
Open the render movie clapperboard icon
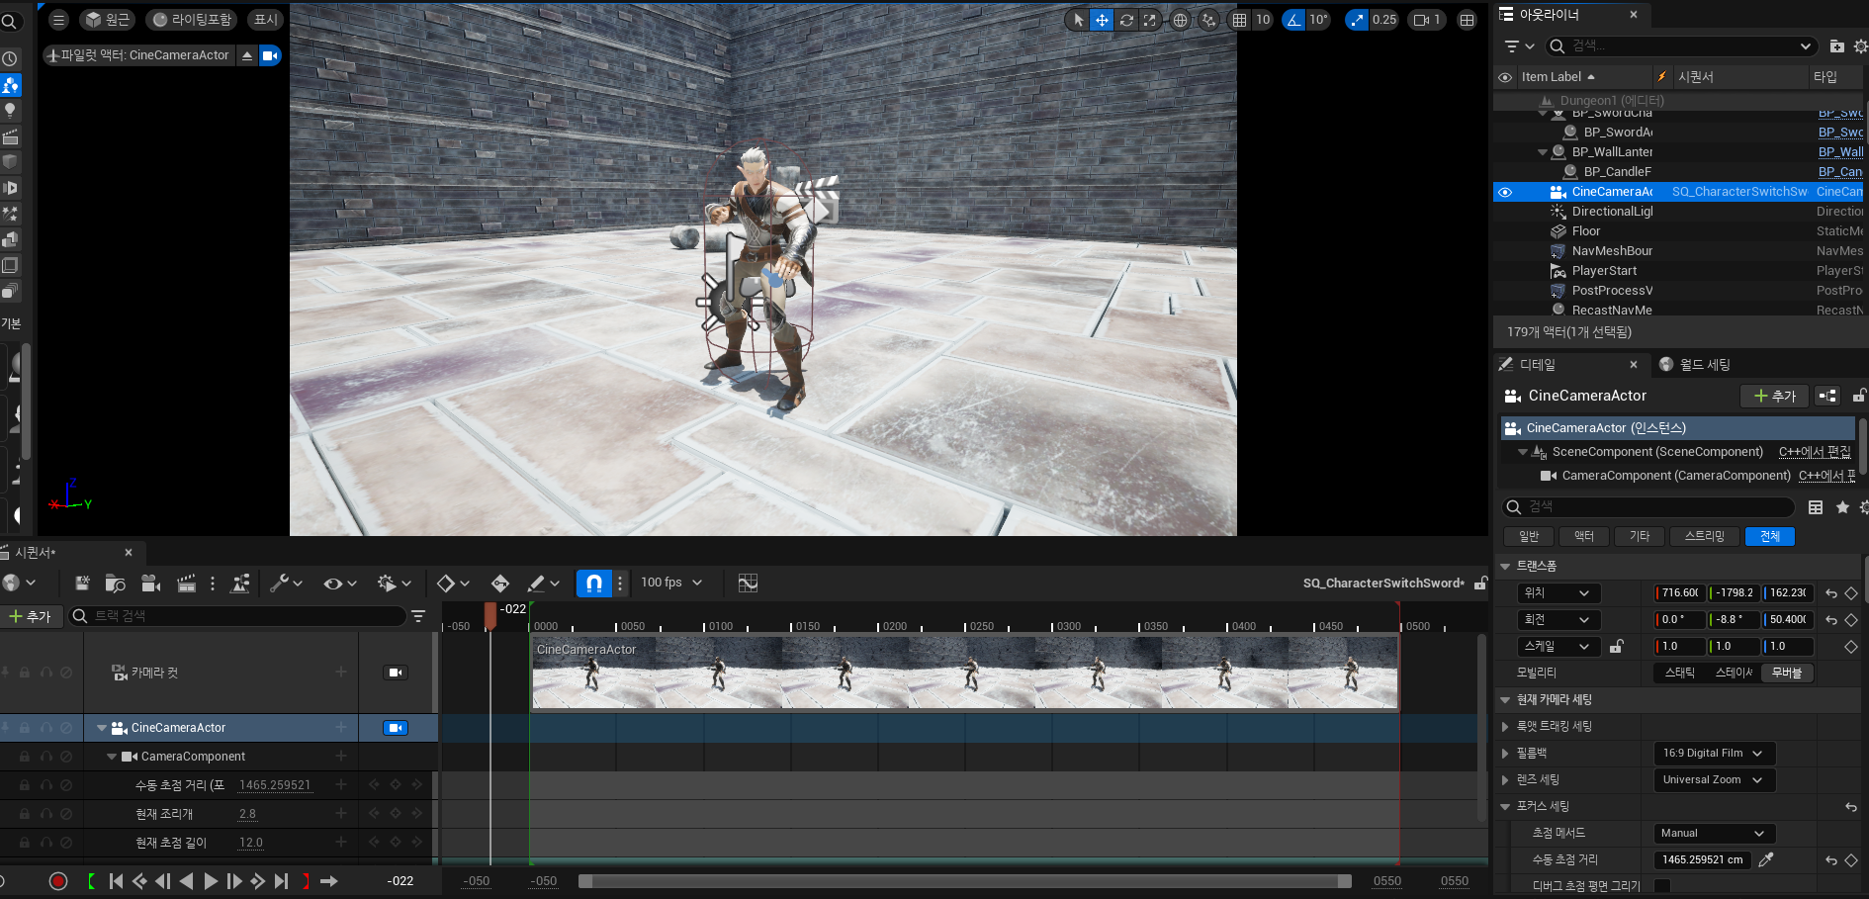(186, 584)
